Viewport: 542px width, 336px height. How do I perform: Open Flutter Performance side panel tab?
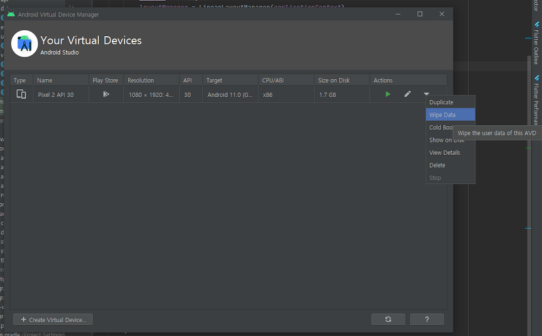tap(536, 100)
